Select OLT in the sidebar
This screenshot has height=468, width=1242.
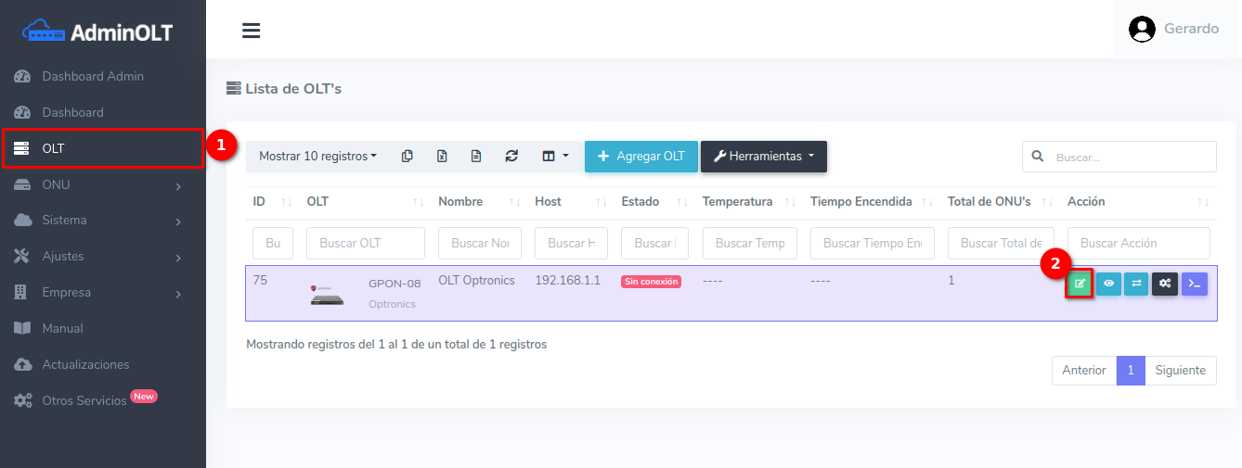(x=102, y=148)
